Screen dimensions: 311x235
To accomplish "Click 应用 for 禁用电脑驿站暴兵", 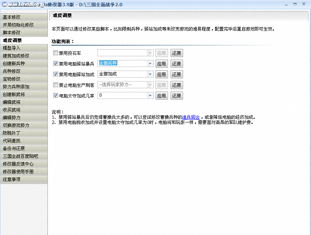I will coord(161,64).
